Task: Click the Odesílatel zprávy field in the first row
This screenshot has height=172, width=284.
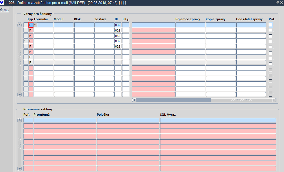Action: click(251, 25)
